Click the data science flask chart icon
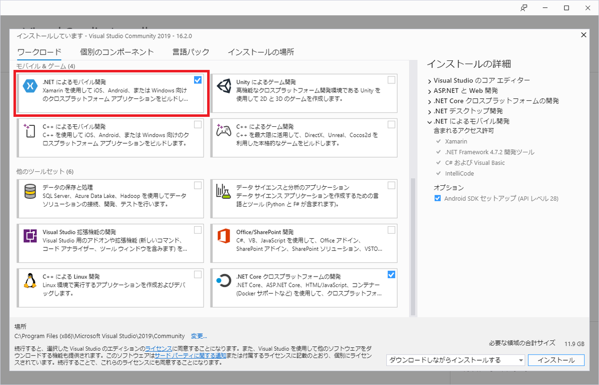 tap(224, 192)
